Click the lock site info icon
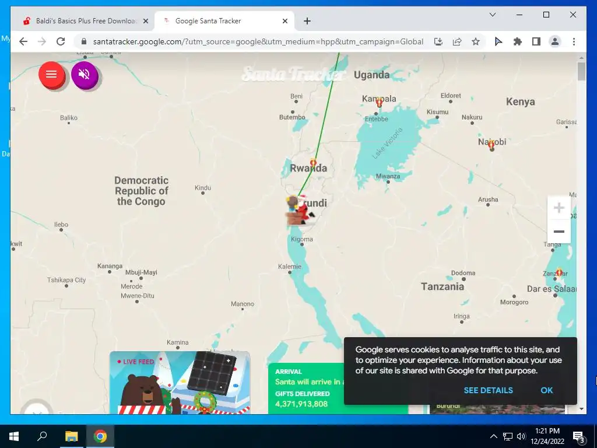This screenshot has width=597, height=448. point(84,41)
